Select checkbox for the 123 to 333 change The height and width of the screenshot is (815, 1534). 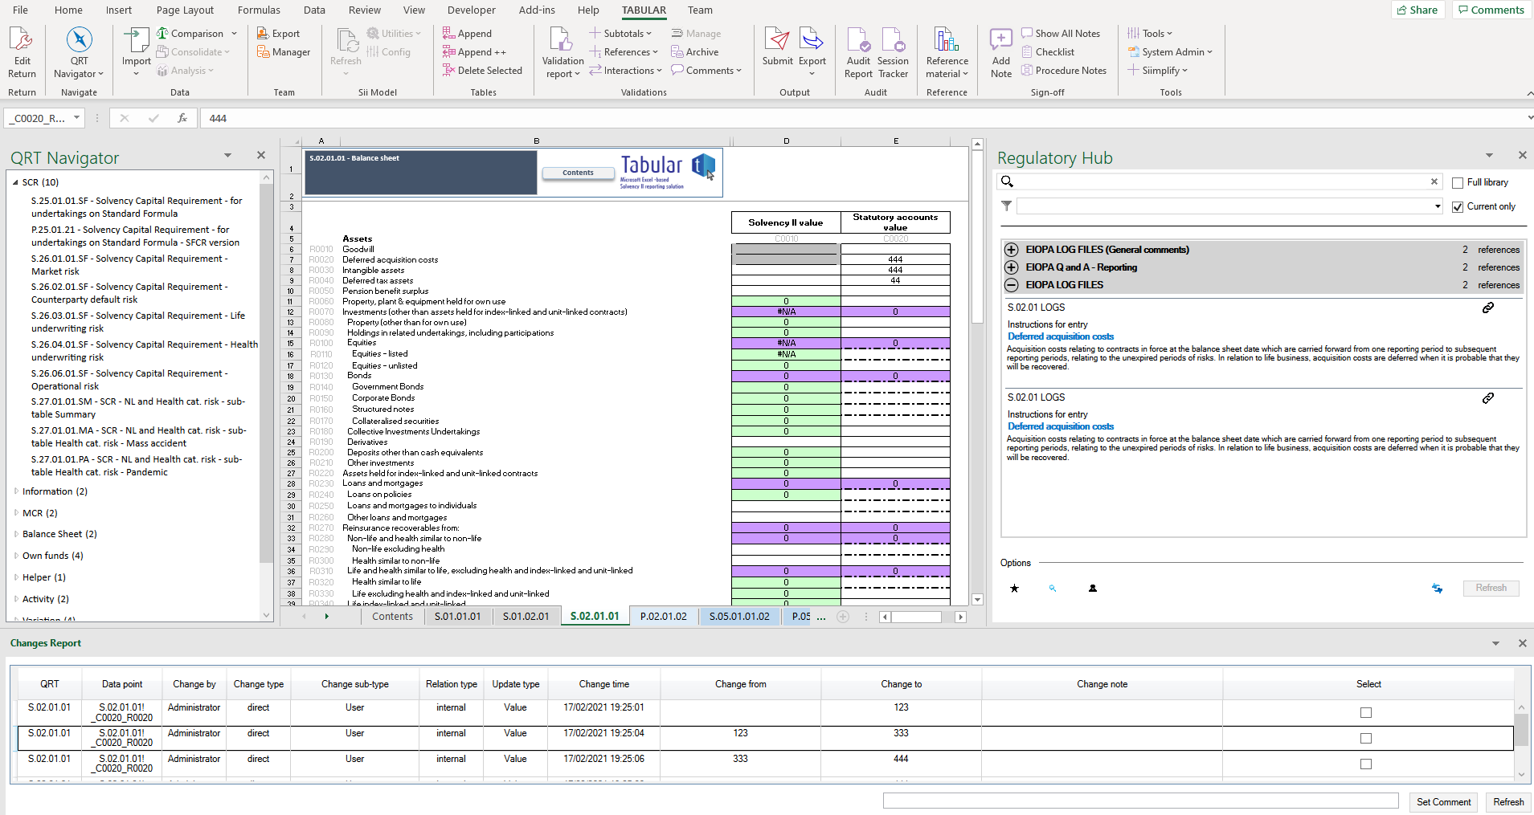click(x=1365, y=738)
